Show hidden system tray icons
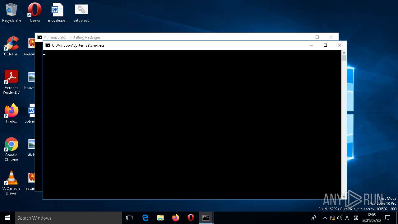The height and width of the screenshot is (224, 398). [x=325, y=218]
